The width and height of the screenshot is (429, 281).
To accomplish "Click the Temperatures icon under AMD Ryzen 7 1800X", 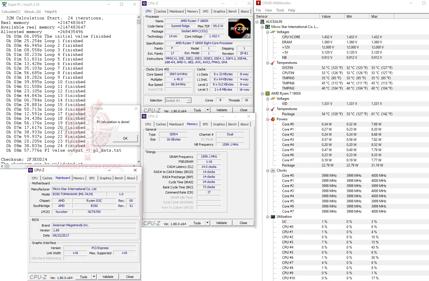I will point(273,109).
